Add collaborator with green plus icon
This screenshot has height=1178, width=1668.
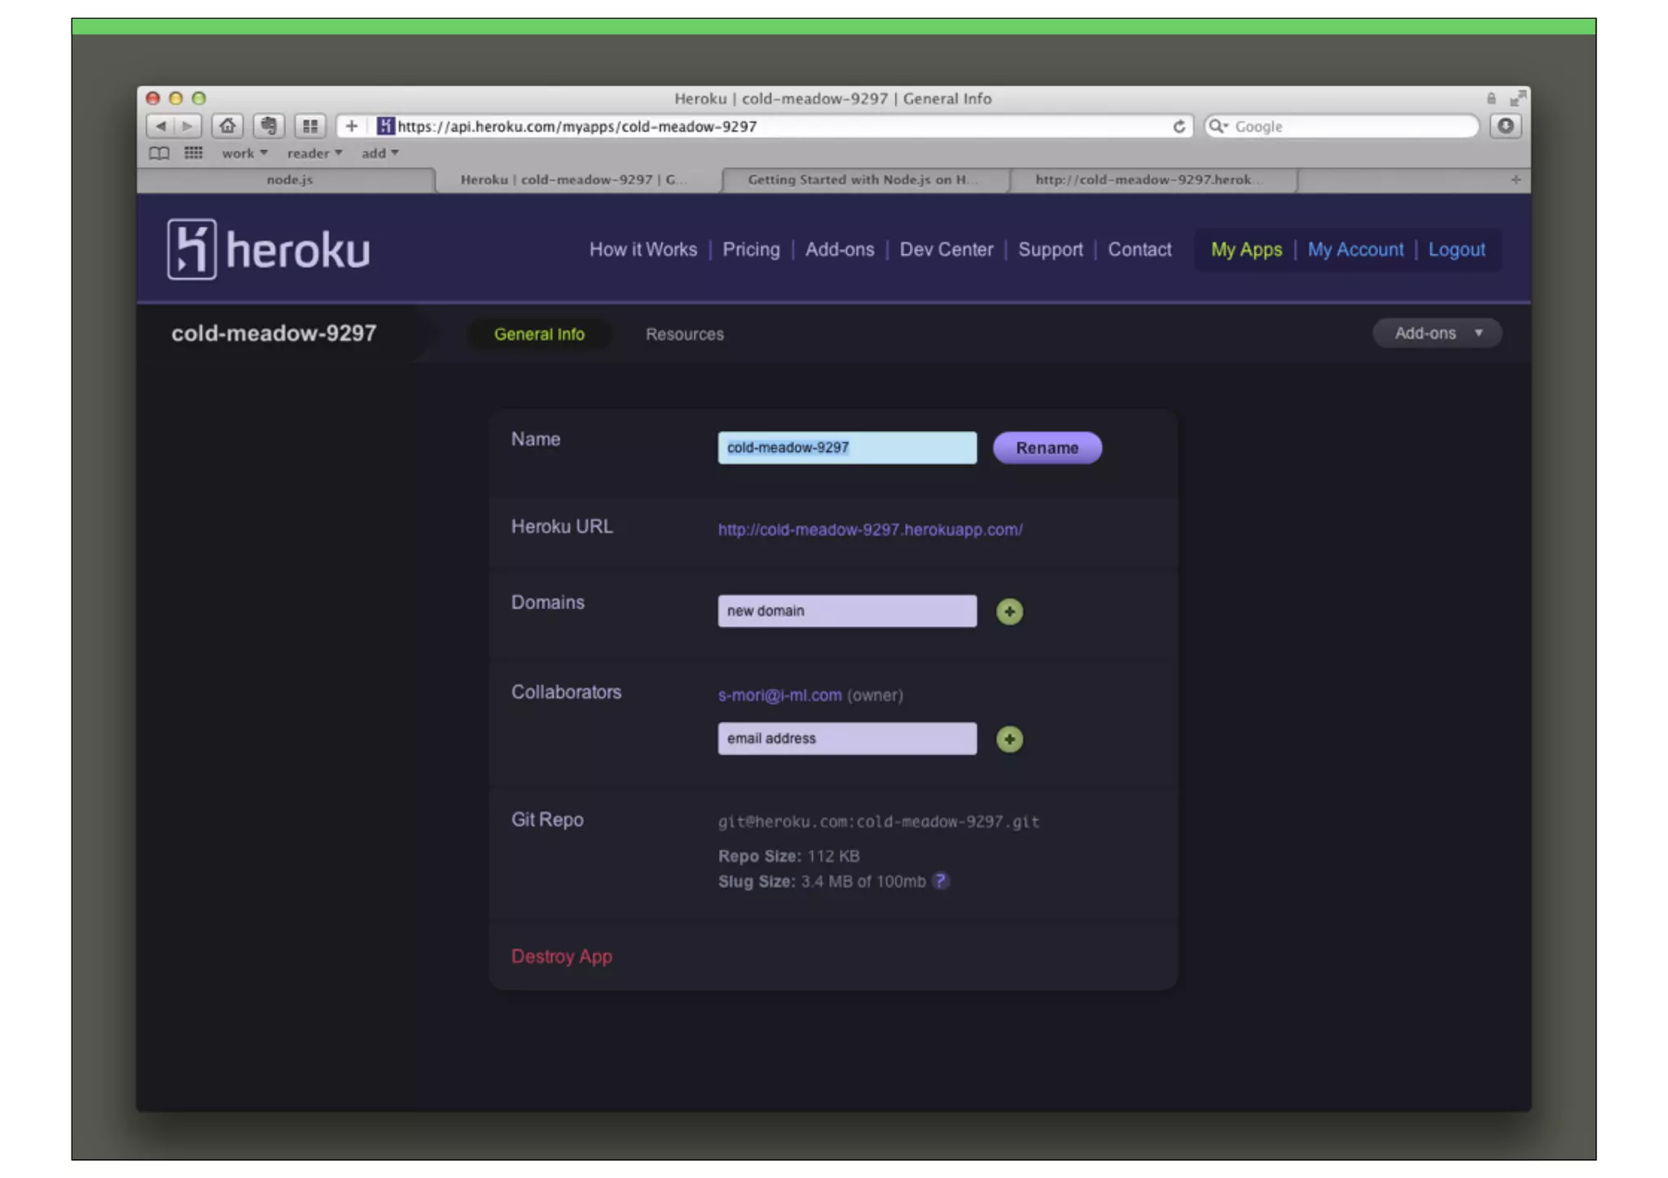point(1009,739)
